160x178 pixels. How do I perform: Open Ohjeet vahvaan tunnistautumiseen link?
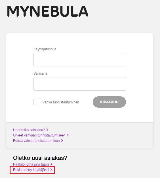39,135
